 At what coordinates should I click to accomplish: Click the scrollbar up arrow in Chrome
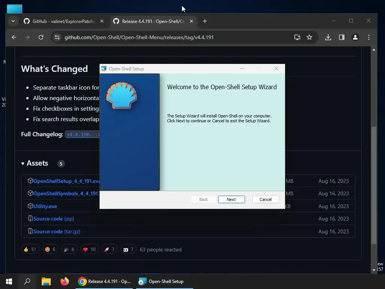click(x=374, y=50)
